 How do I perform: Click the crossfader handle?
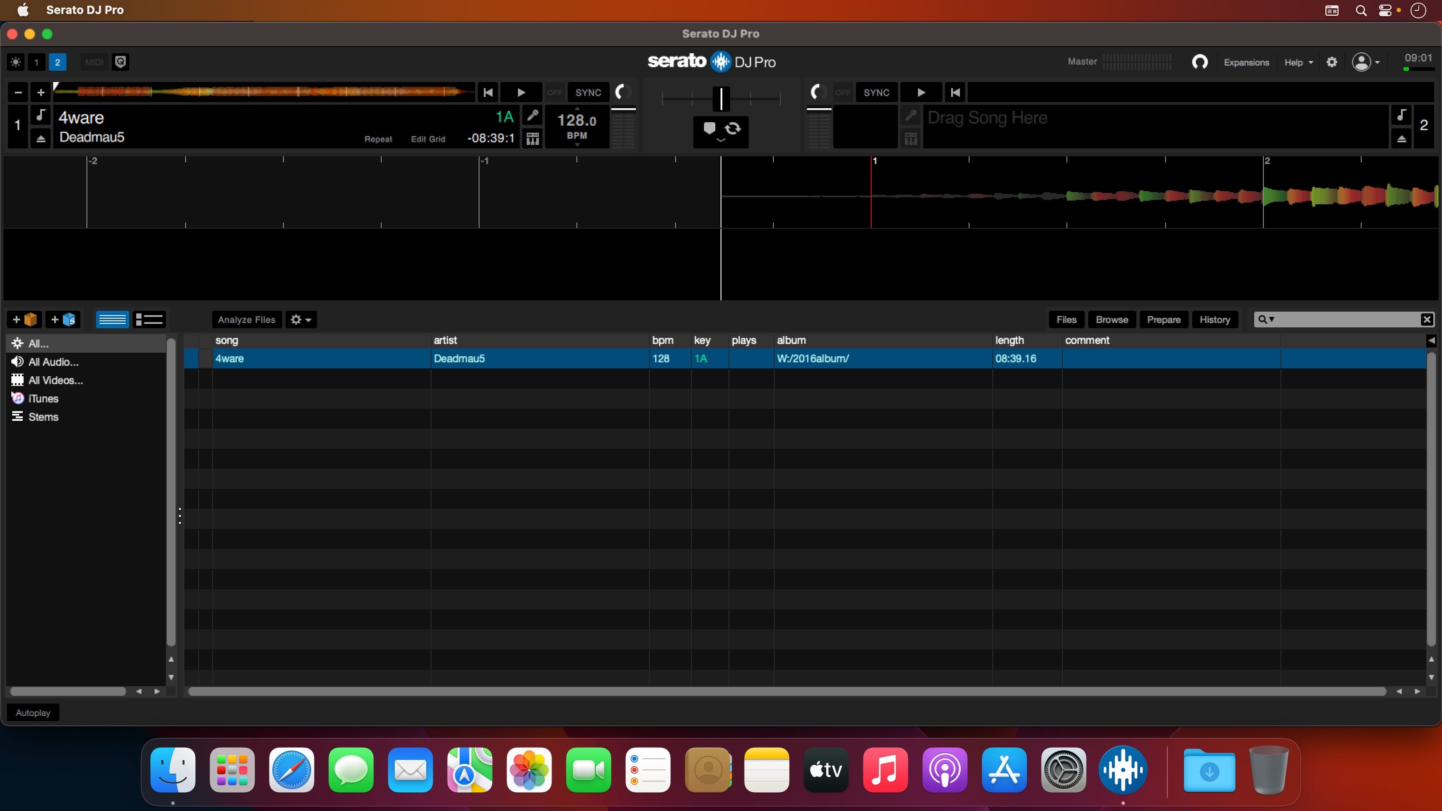pos(721,99)
